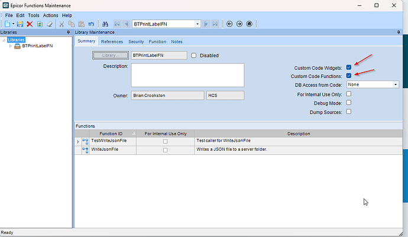Open the DB Access from Code dropdown

click(x=396, y=85)
